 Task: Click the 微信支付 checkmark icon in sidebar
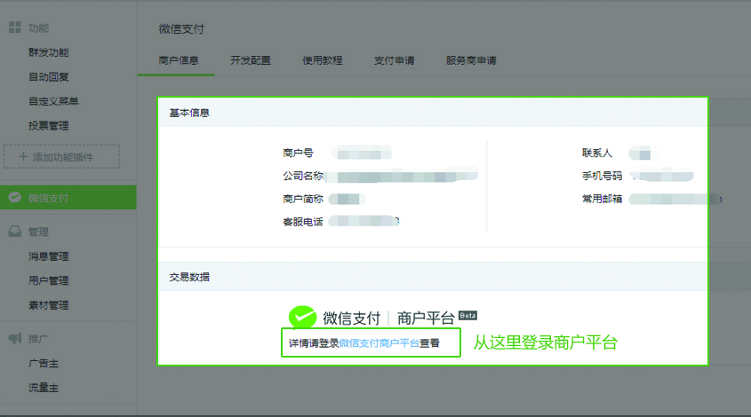coord(15,198)
